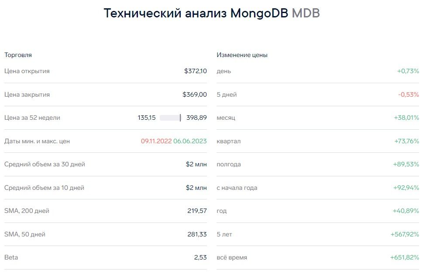Click the 5-year change value +567,92%

click(x=404, y=234)
